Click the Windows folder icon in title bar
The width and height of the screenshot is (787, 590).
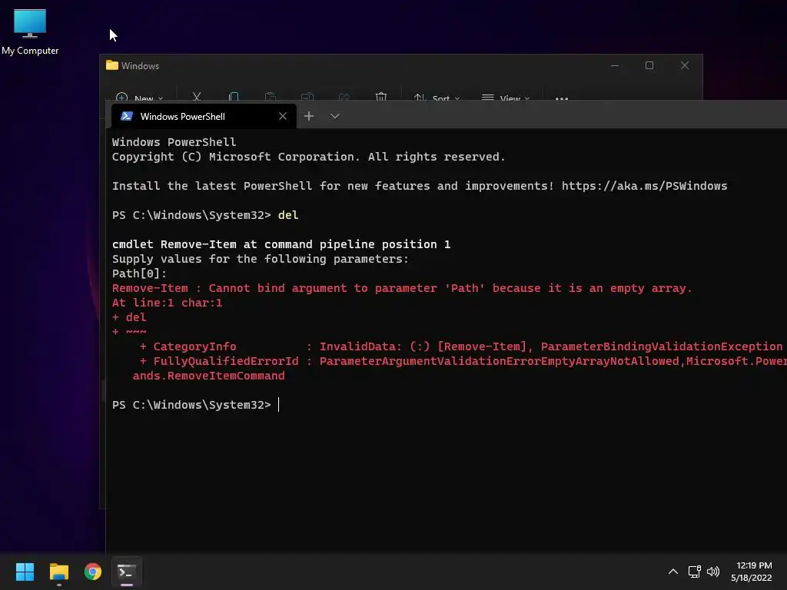pos(112,65)
